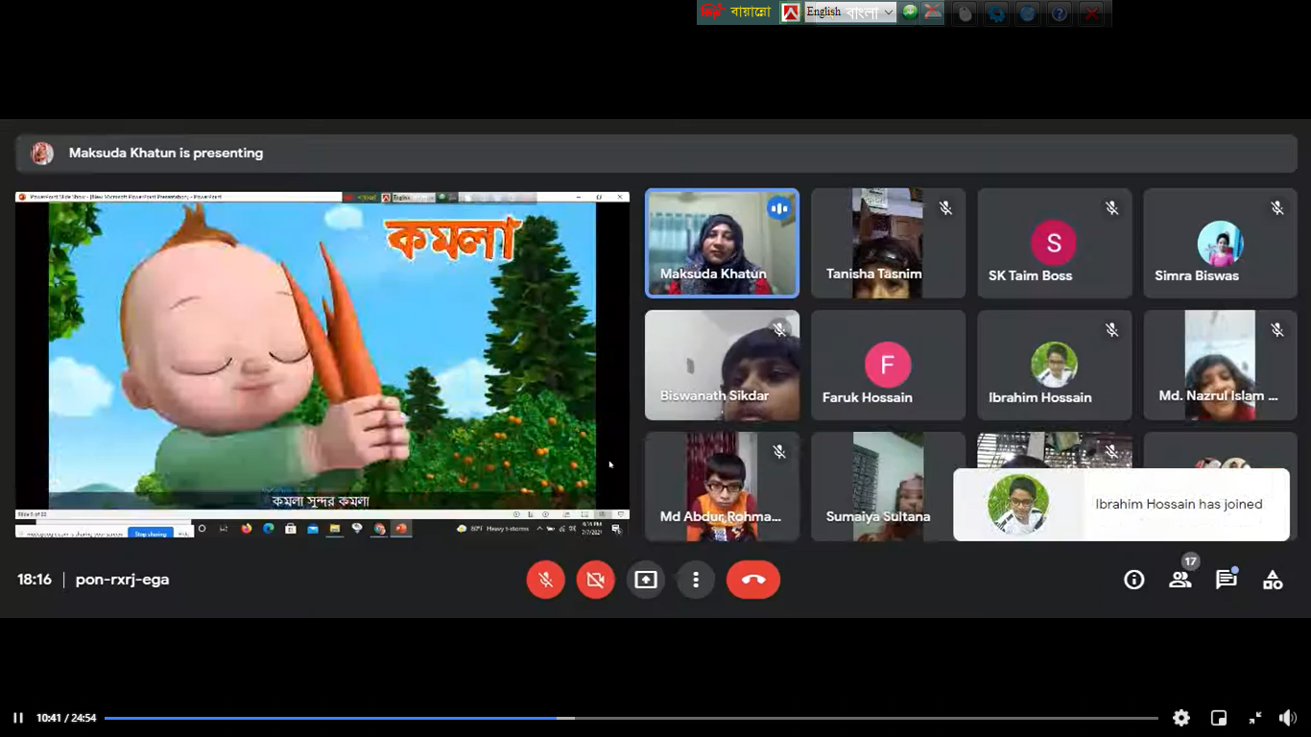1311x737 pixels.
Task: Click the crossed-out keyboard icon on Bijoy toolbar
Action: point(932,12)
